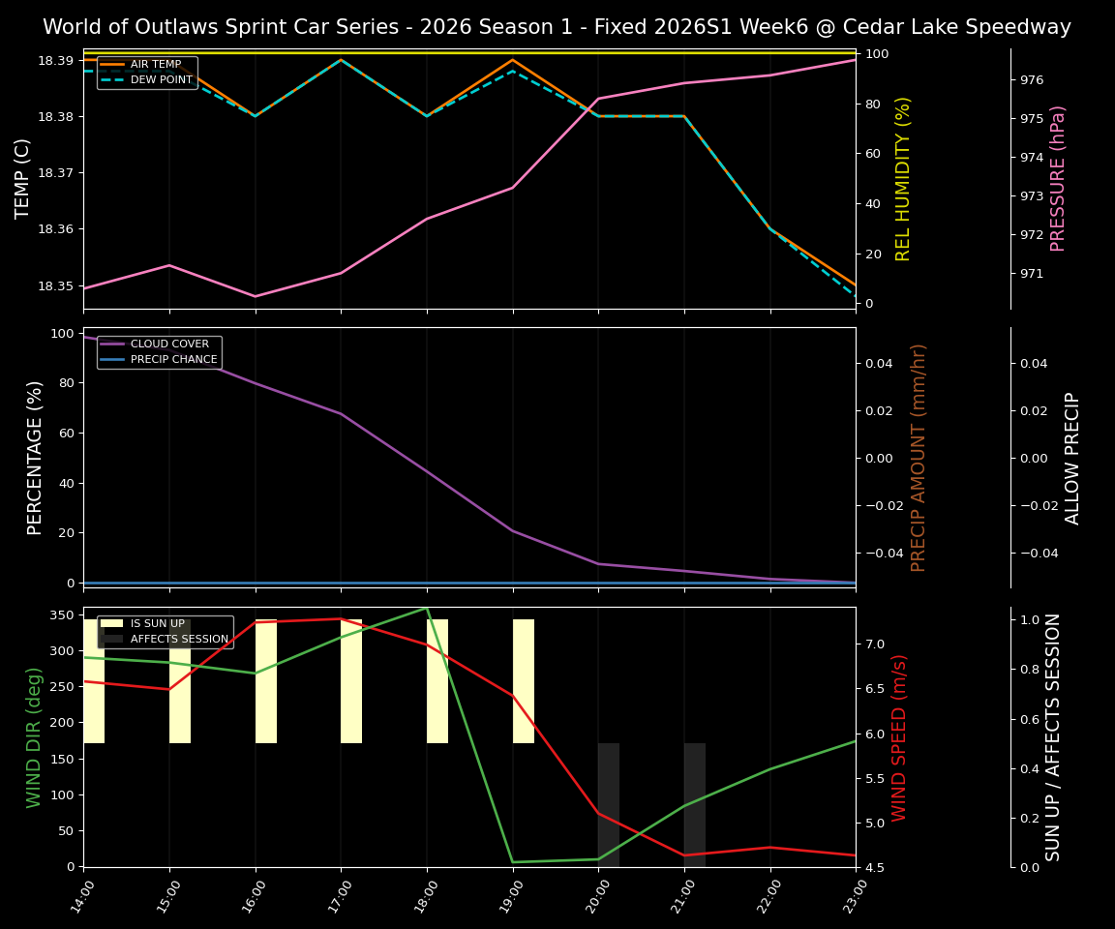Expand the temperature legend box
Viewport: 1115px width, 929px height.
(145, 73)
